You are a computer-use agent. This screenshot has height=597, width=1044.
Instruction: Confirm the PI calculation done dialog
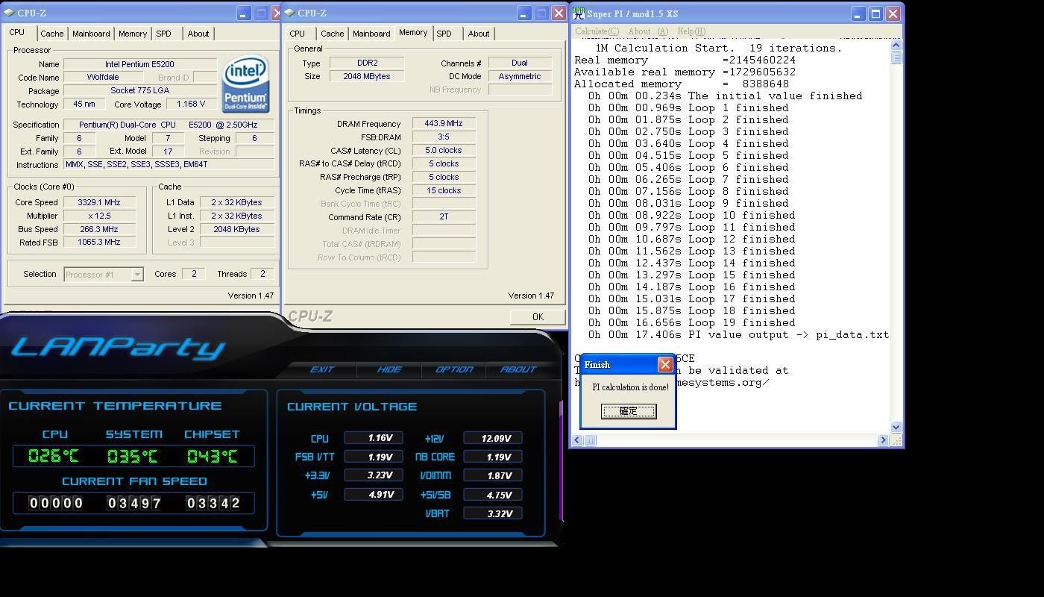pos(629,411)
